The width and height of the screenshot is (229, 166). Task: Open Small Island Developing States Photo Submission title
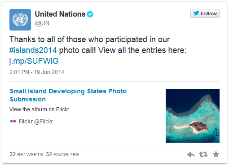[68, 95]
